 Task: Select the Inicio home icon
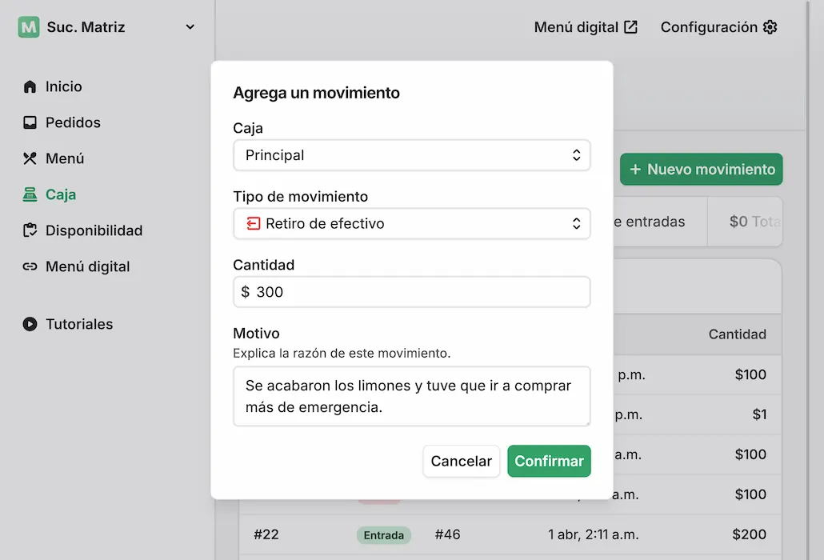(x=30, y=86)
